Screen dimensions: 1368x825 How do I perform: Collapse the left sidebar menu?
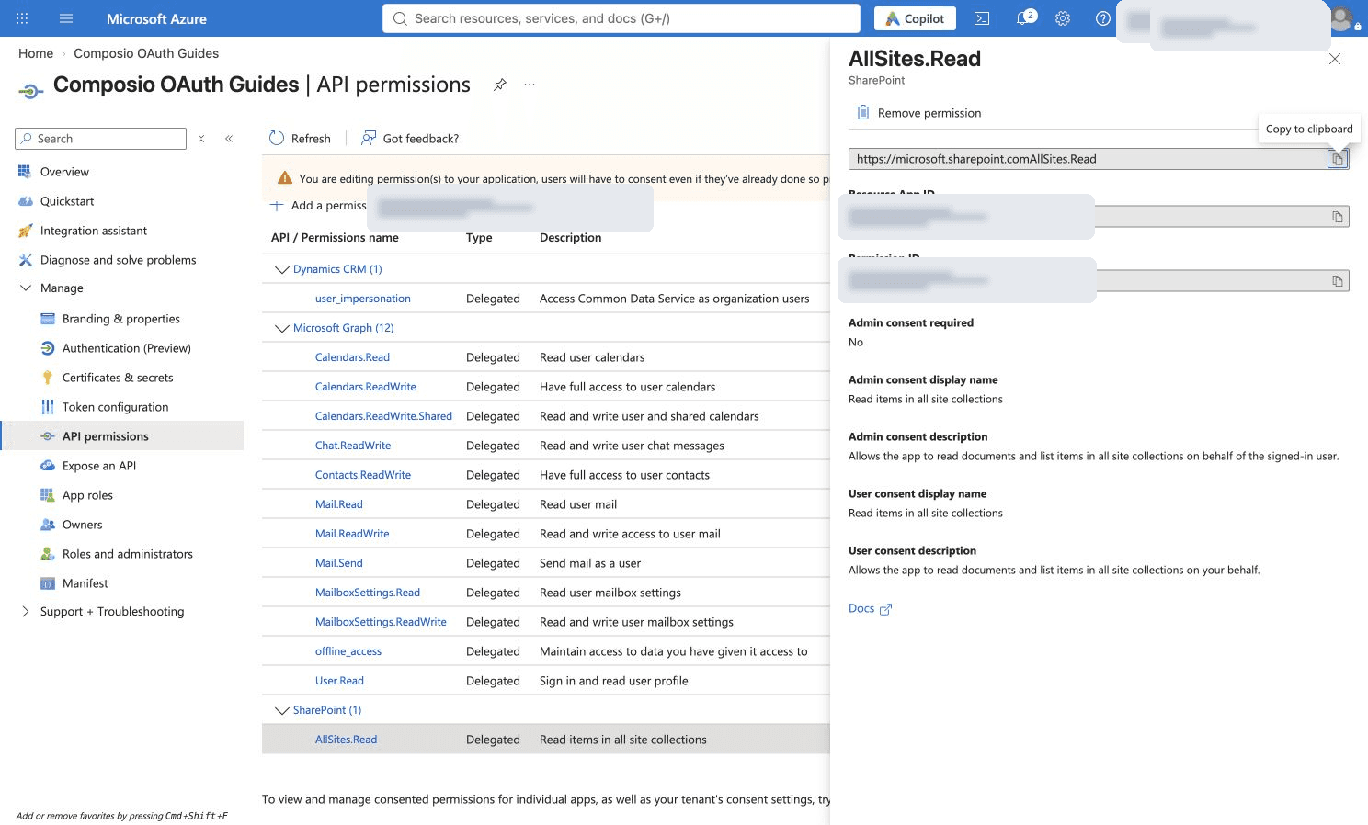coord(229,139)
